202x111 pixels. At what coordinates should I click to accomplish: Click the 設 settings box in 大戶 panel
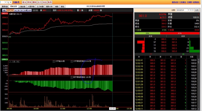[14, 62]
